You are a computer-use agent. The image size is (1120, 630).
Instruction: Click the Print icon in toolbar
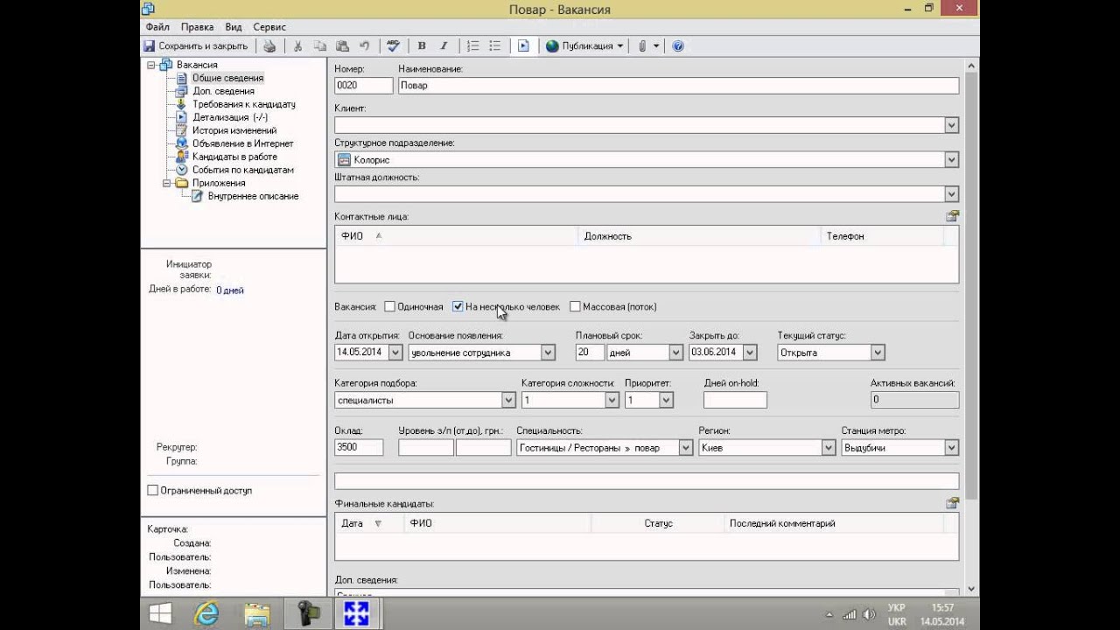(x=270, y=46)
